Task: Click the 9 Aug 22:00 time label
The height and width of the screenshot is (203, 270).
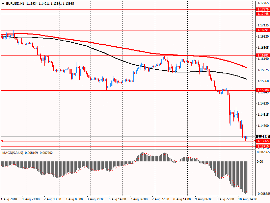Action: coord(225,199)
